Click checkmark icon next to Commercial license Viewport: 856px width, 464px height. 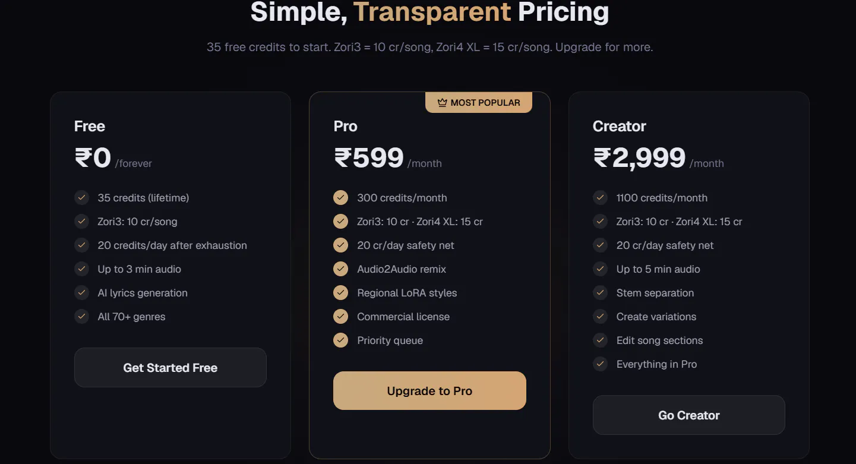click(x=340, y=317)
